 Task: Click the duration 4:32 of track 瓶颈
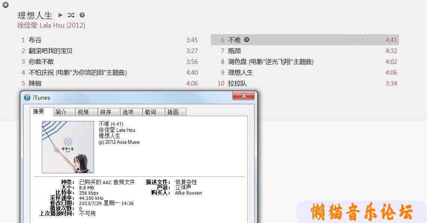pyautogui.click(x=391, y=51)
